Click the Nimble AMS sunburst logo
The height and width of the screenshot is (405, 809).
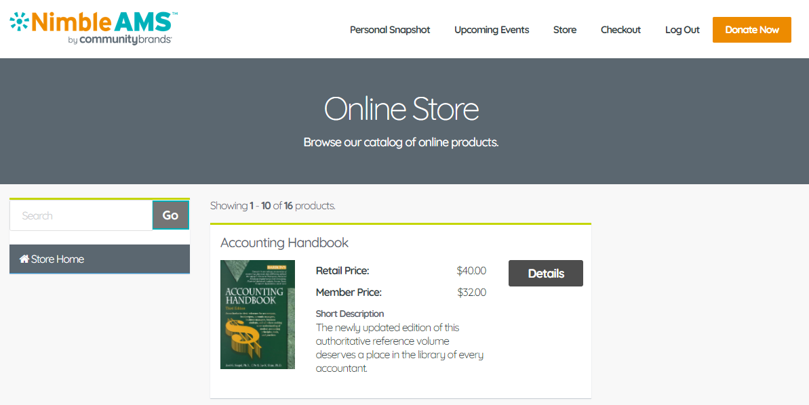coord(20,22)
